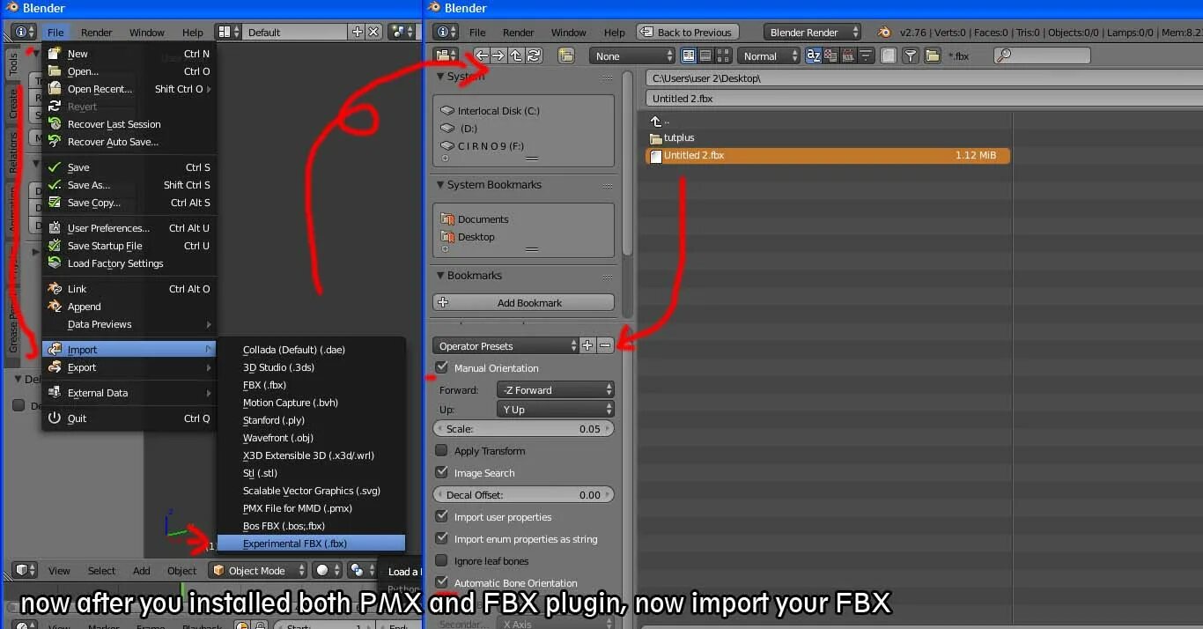Adjust the Decal Offset value field
Screen dimensions: 1203x629
pyautogui.click(x=523, y=495)
